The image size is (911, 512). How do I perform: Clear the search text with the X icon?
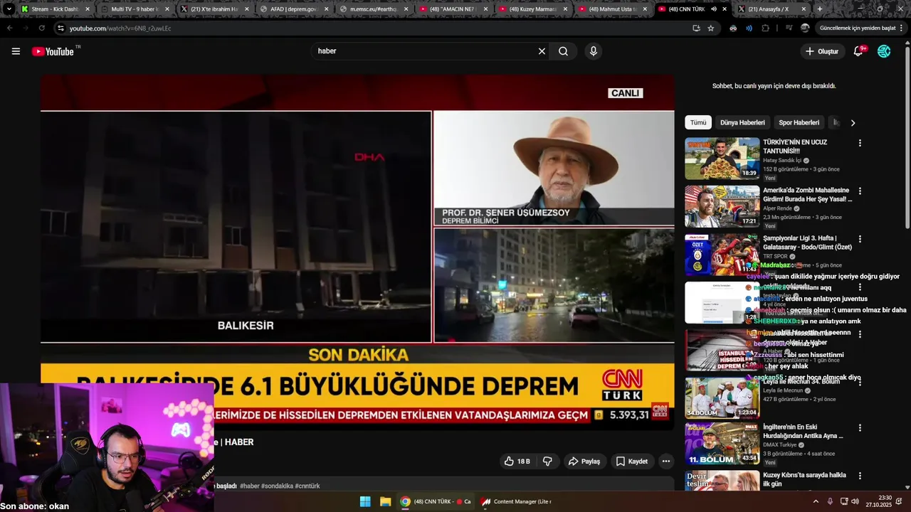pyautogui.click(x=542, y=51)
